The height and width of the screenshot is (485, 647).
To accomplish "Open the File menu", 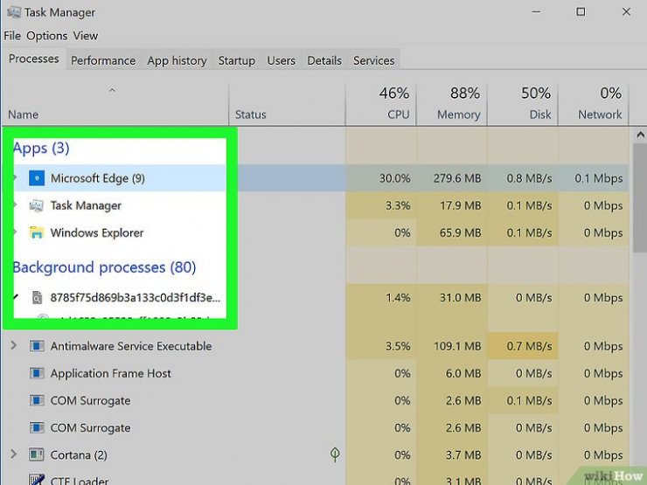I will [x=12, y=36].
